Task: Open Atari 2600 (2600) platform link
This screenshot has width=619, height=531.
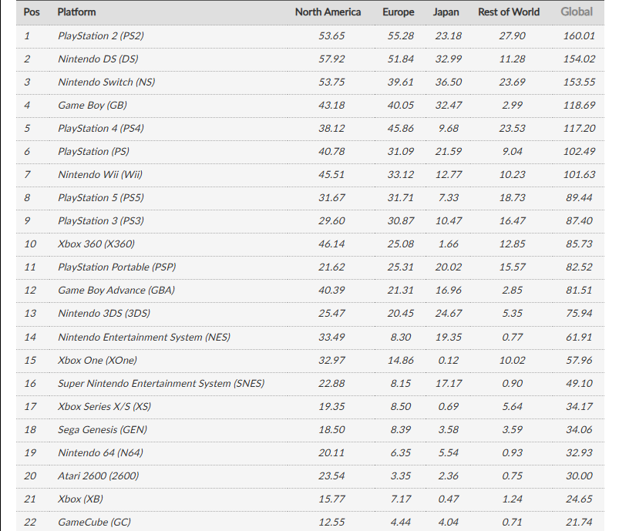Action: pyautogui.click(x=99, y=476)
